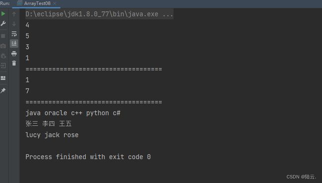Toggle the Pin Tab pushpin
The width and height of the screenshot is (322, 183).
coord(3,91)
